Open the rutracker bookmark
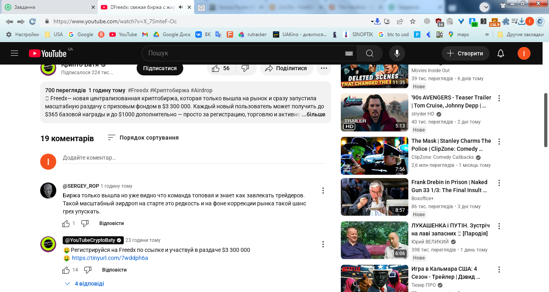This screenshot has height=292, width=549. pos(252,34)
